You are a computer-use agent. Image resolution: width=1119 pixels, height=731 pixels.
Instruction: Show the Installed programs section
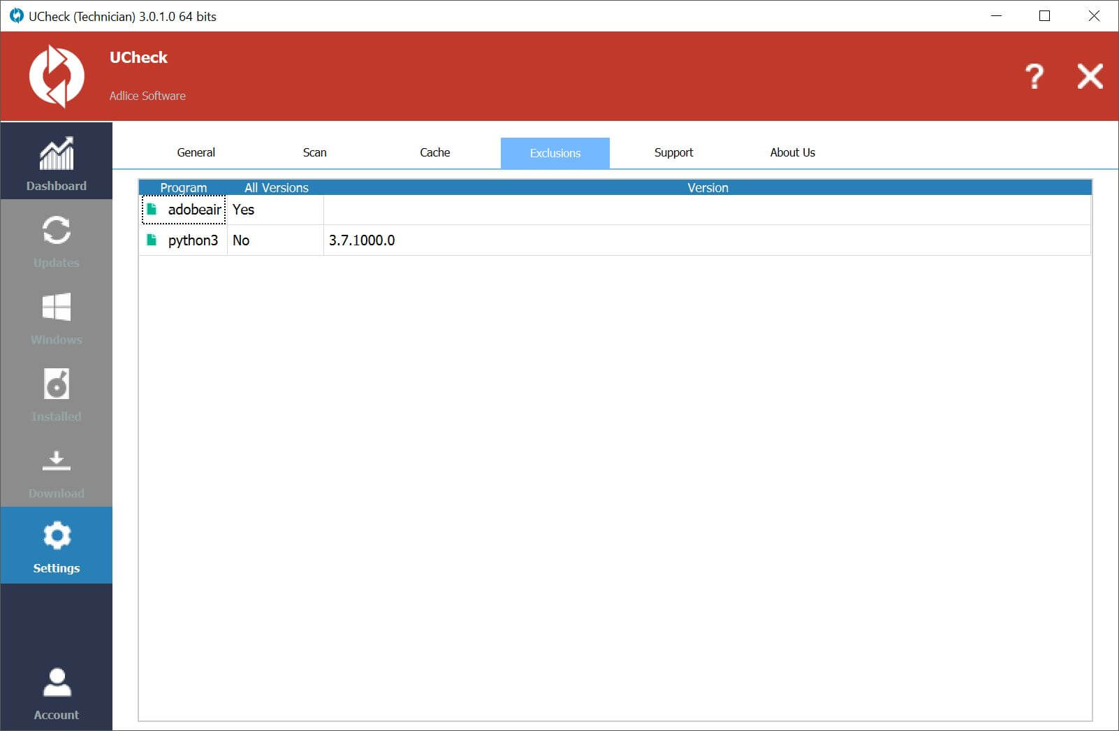coord(56,393)
